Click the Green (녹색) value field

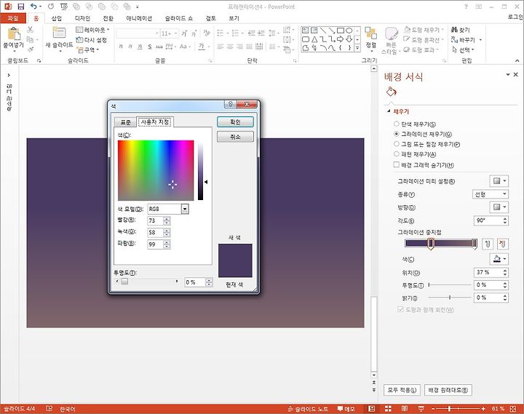[155, 232]
